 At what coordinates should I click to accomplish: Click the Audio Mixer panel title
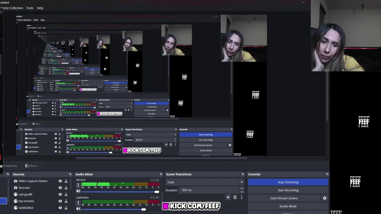(84, 174)
